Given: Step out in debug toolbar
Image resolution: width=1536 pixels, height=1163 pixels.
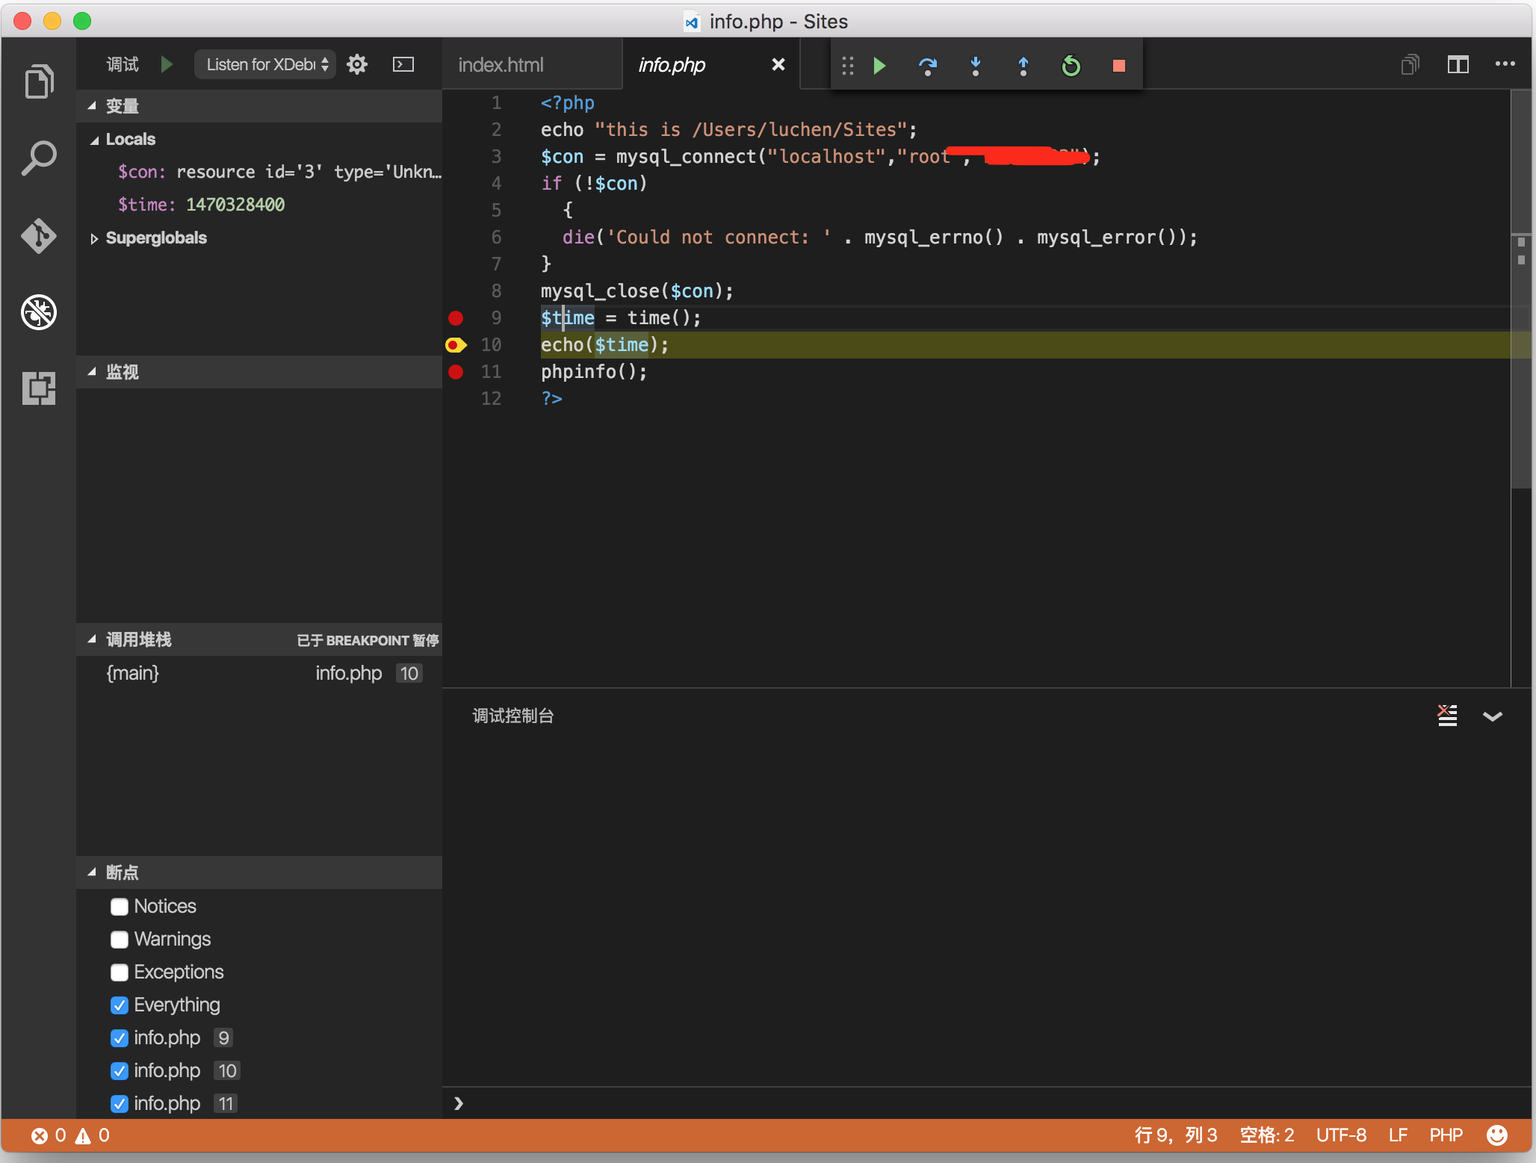Looking at the screenshot, I should [1024, 66].
